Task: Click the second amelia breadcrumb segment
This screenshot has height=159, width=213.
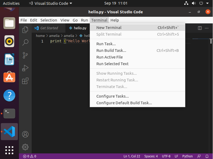Action: (x=69, y=36)
